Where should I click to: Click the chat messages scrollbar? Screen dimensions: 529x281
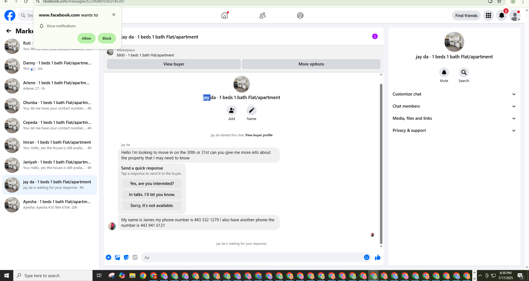pos(381,164)
